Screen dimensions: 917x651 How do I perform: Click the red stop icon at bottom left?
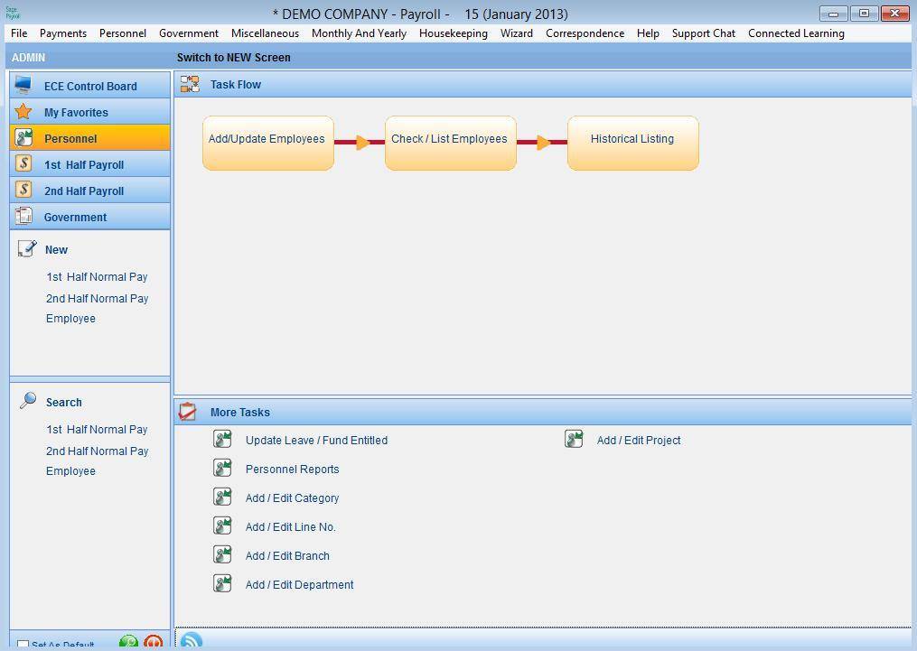(153, 641)
